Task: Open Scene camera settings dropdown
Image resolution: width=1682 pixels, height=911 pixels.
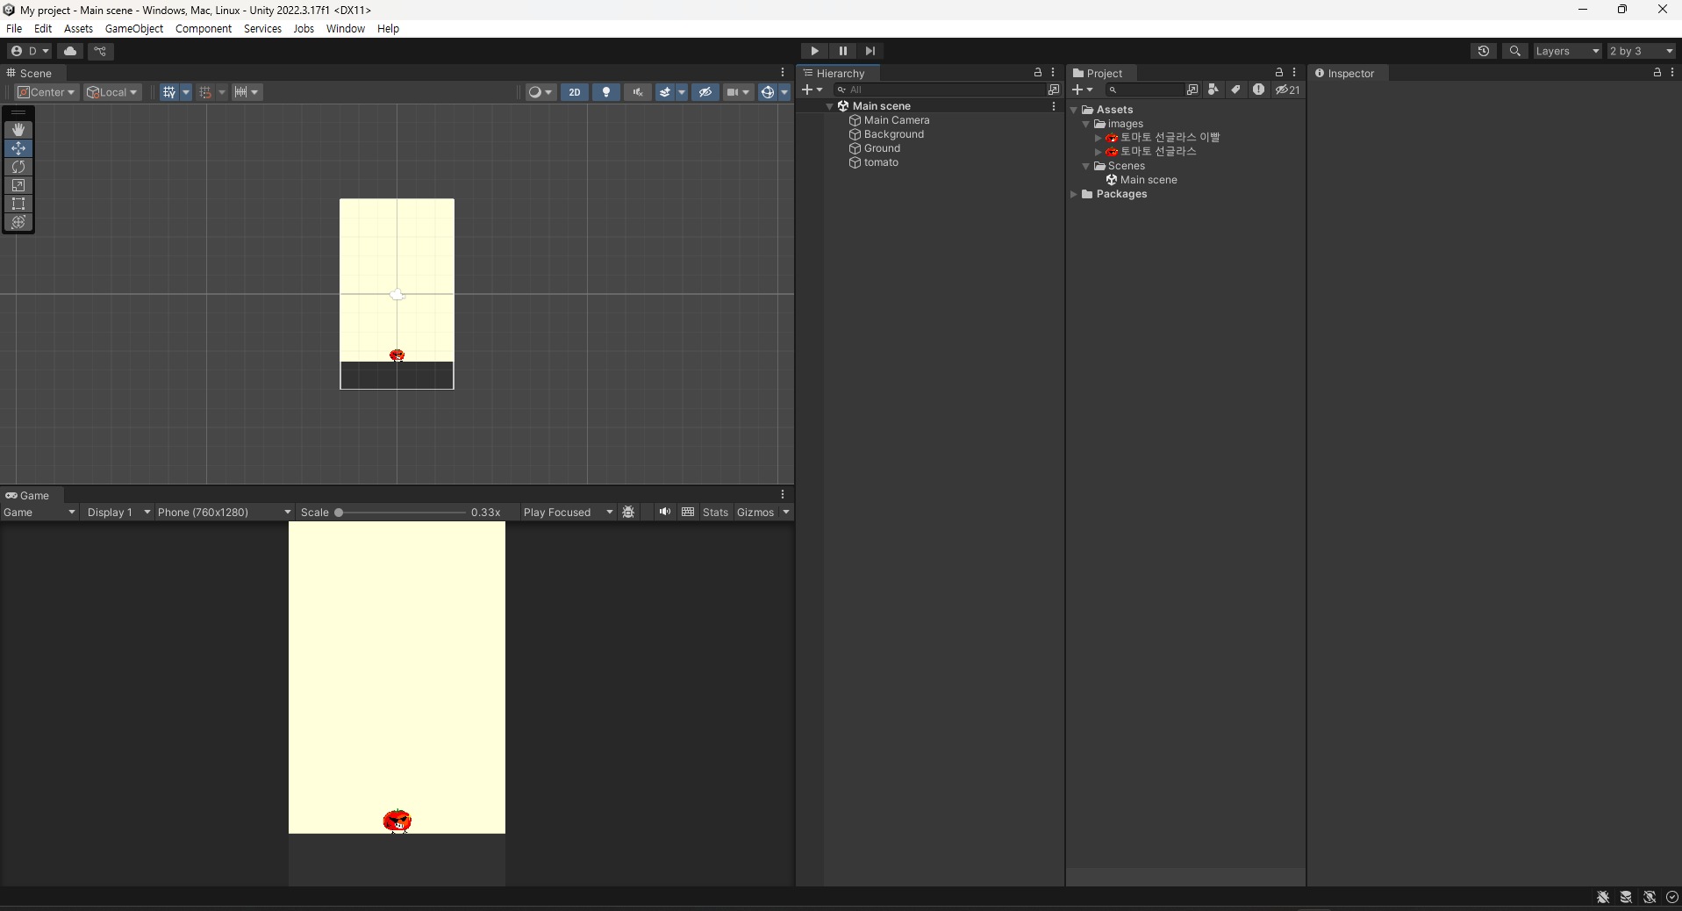Action: pos(738,92)
